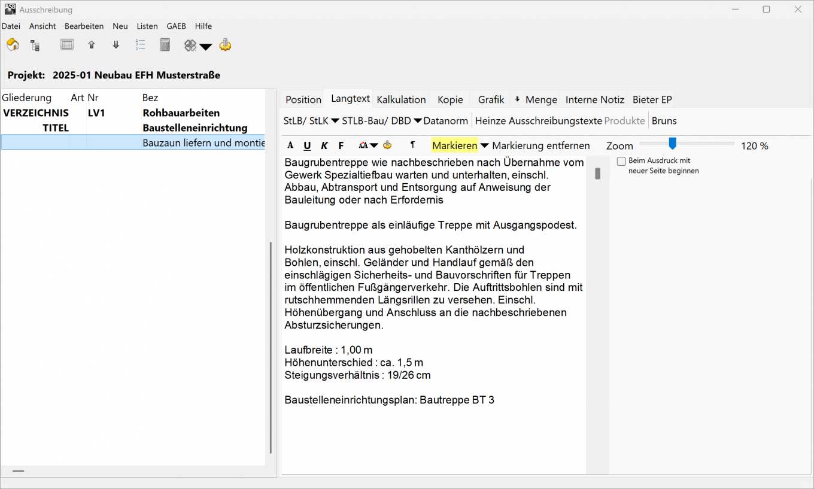Show paragraph marks with pilcrow icon

tap(412, 145)
